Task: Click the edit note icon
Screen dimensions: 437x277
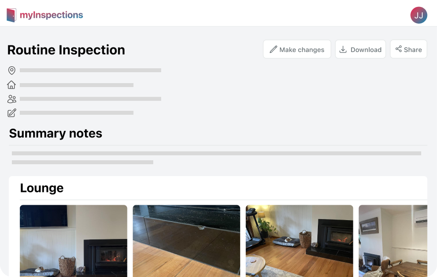Action: point(12,113)
